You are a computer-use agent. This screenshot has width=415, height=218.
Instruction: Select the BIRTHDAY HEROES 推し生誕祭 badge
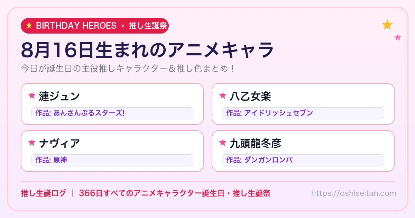pyautogui.click(x=95, y=26)
